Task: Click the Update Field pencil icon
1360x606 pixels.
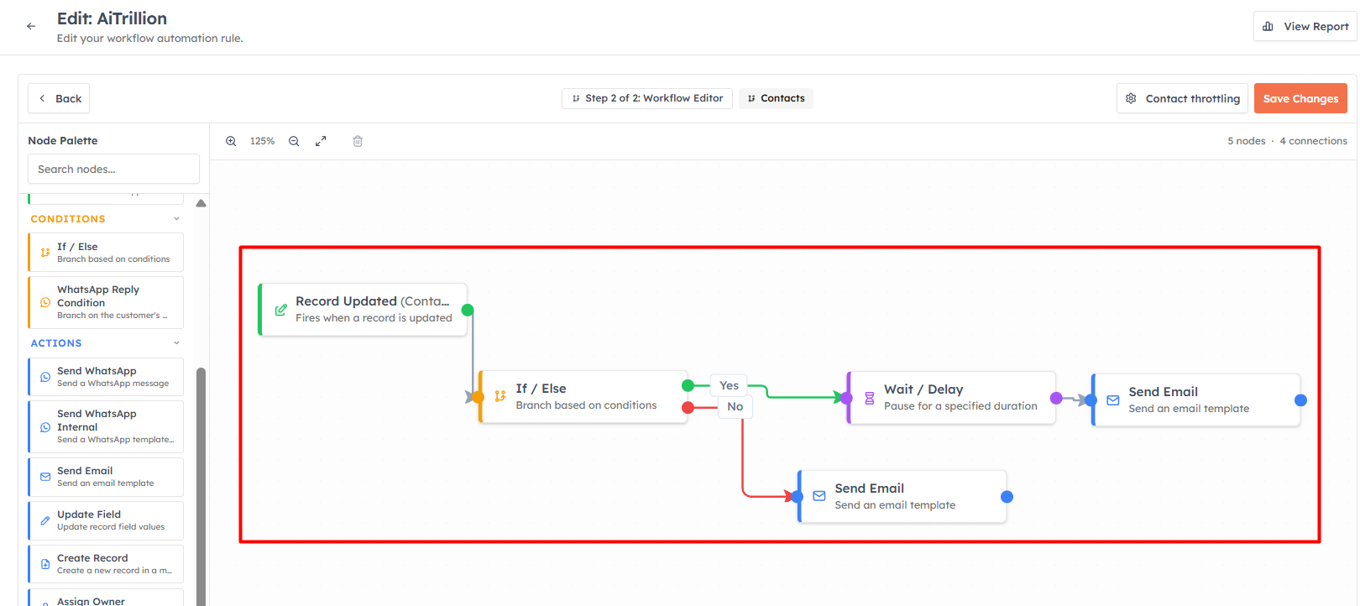Action: [x=45, y=520]
